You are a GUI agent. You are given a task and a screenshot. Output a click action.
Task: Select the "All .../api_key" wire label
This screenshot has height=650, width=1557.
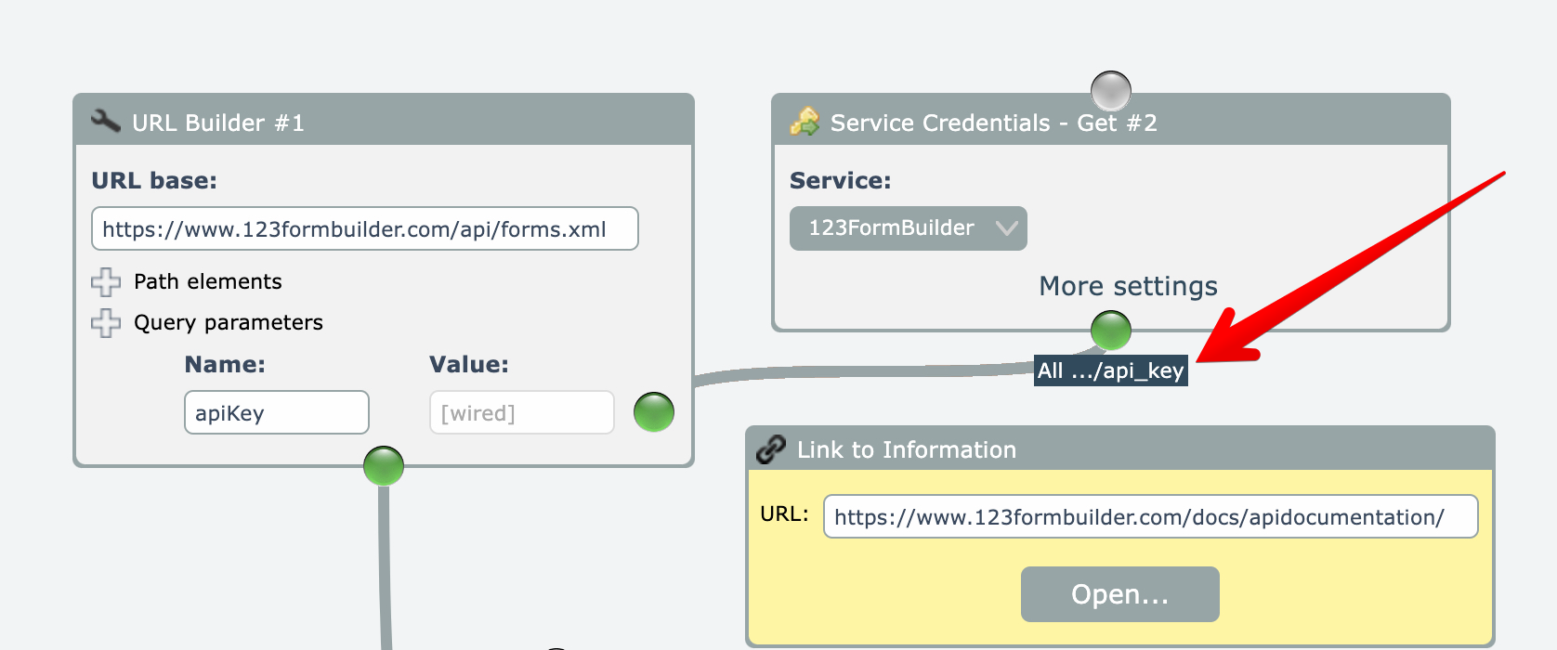[1110, 371]
